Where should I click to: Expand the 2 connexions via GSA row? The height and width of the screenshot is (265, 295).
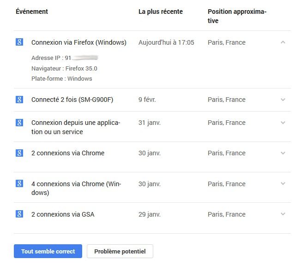[x=283, y=214]
